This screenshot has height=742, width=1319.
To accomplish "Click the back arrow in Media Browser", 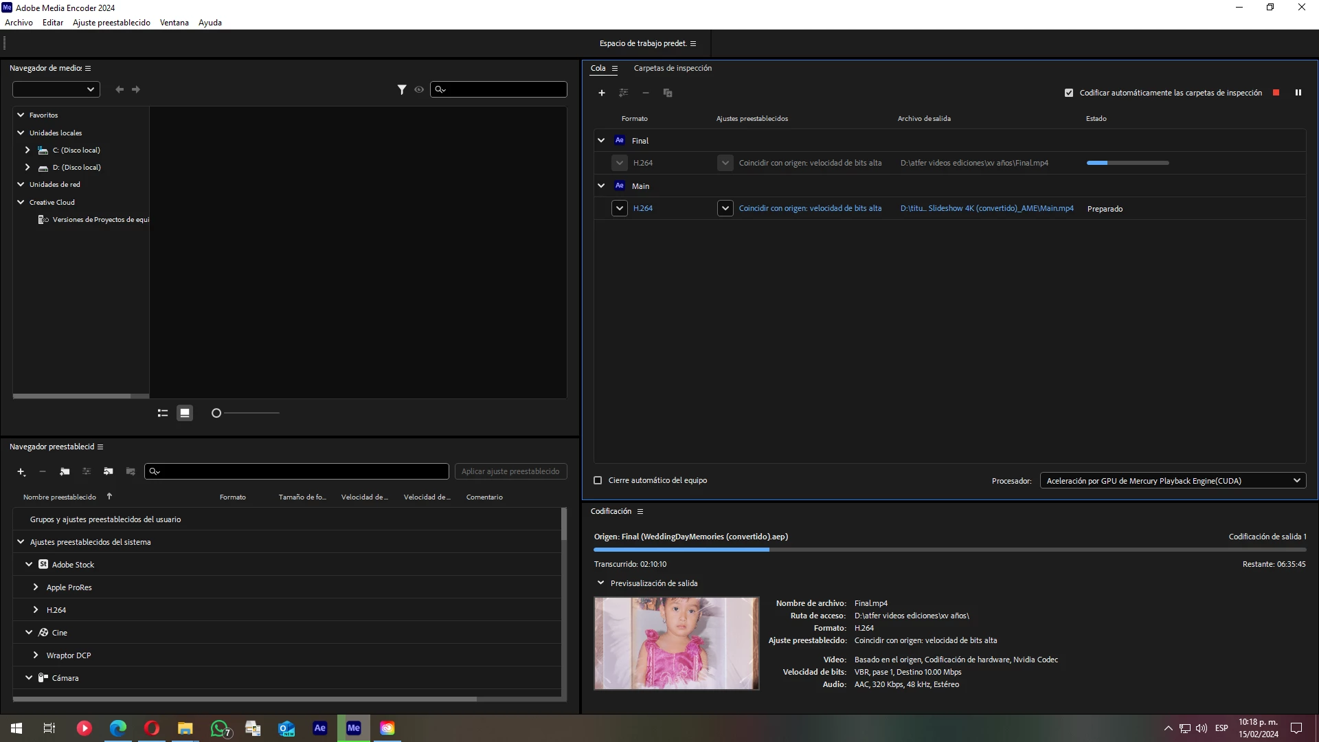I will (x=120, y=89).
